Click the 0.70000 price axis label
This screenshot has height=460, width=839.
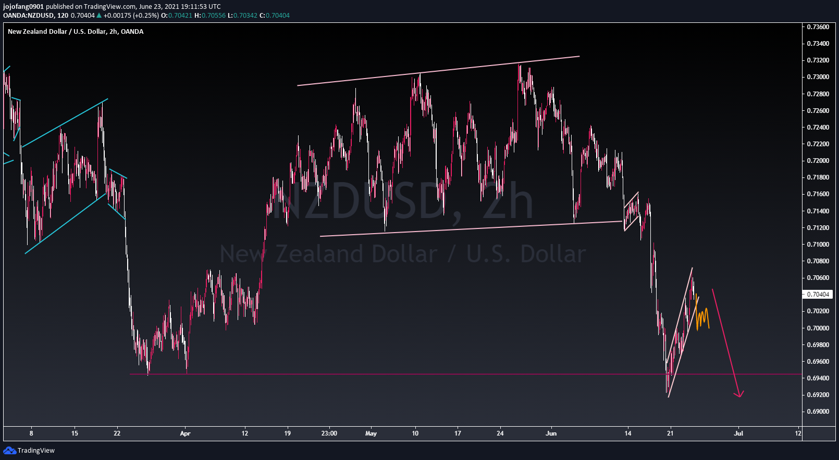tap(818, 328)
